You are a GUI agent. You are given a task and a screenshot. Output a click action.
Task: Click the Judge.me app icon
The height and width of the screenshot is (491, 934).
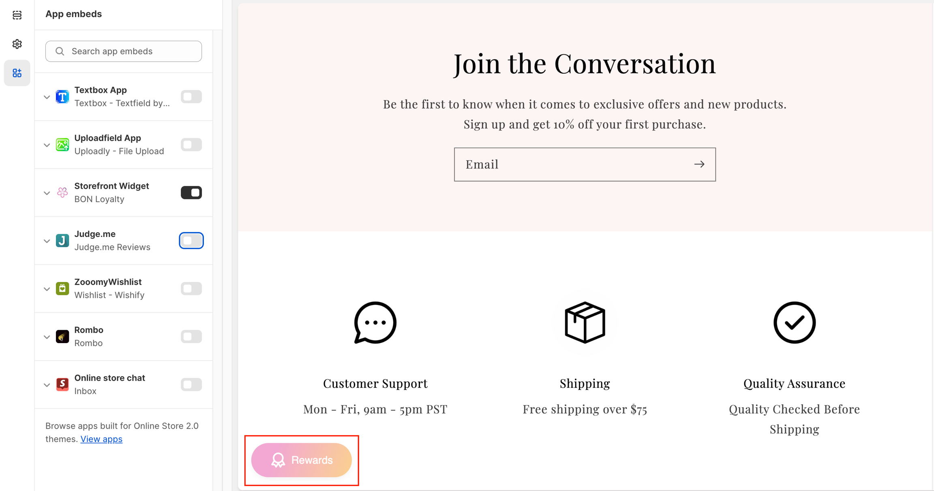(62, 241)
